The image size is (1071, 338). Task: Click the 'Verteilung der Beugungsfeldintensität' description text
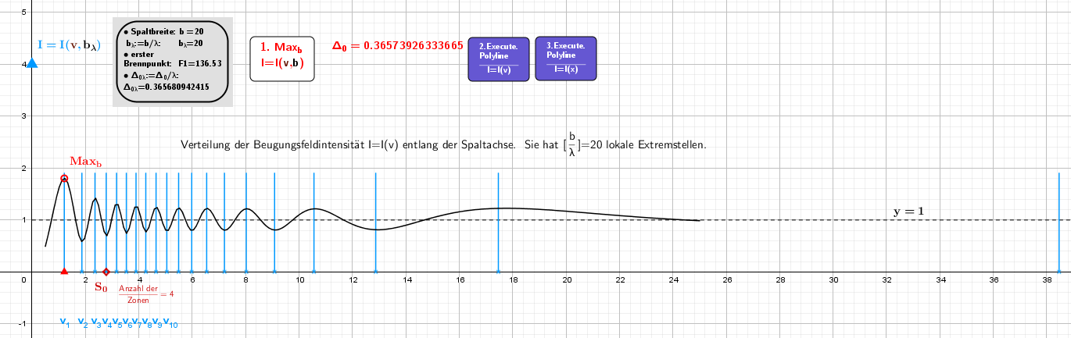(442, 145)
